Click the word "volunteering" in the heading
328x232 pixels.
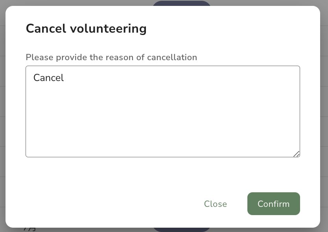(x=108, y=28)
